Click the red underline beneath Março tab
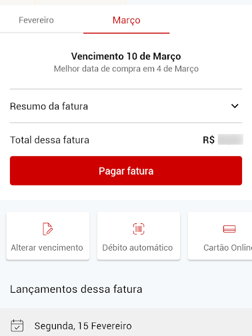252x336 pixels. (127, 33)
